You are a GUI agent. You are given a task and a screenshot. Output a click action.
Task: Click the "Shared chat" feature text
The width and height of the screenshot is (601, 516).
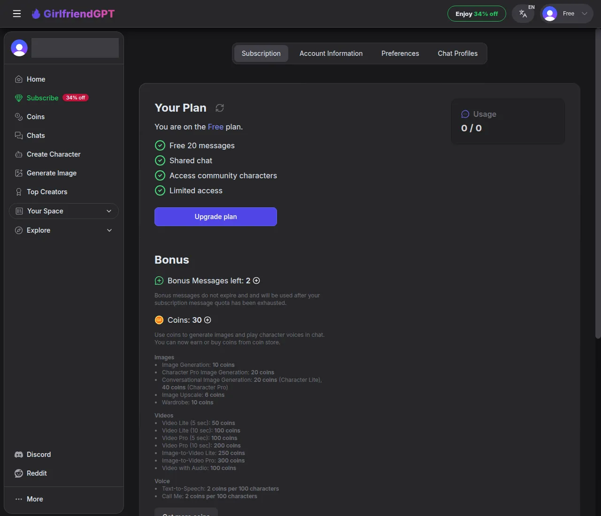click(x=191, y=160)
